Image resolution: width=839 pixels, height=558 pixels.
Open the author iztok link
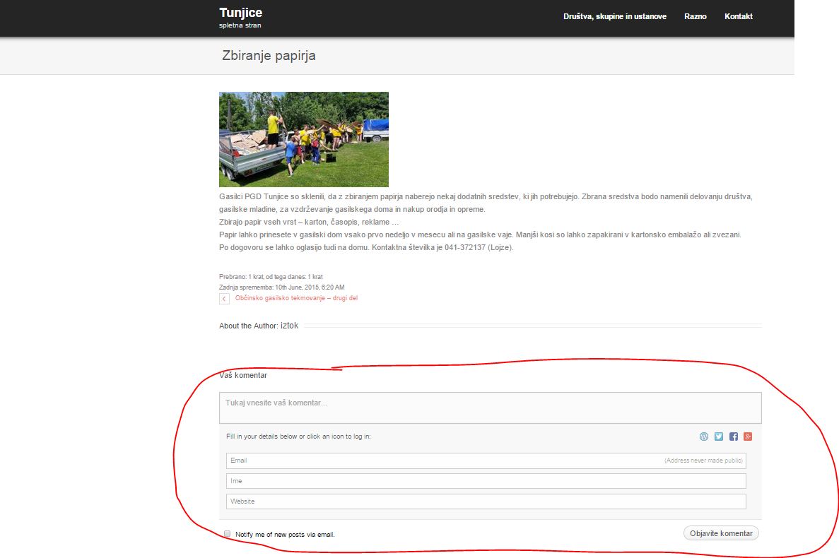click(290, 326)
